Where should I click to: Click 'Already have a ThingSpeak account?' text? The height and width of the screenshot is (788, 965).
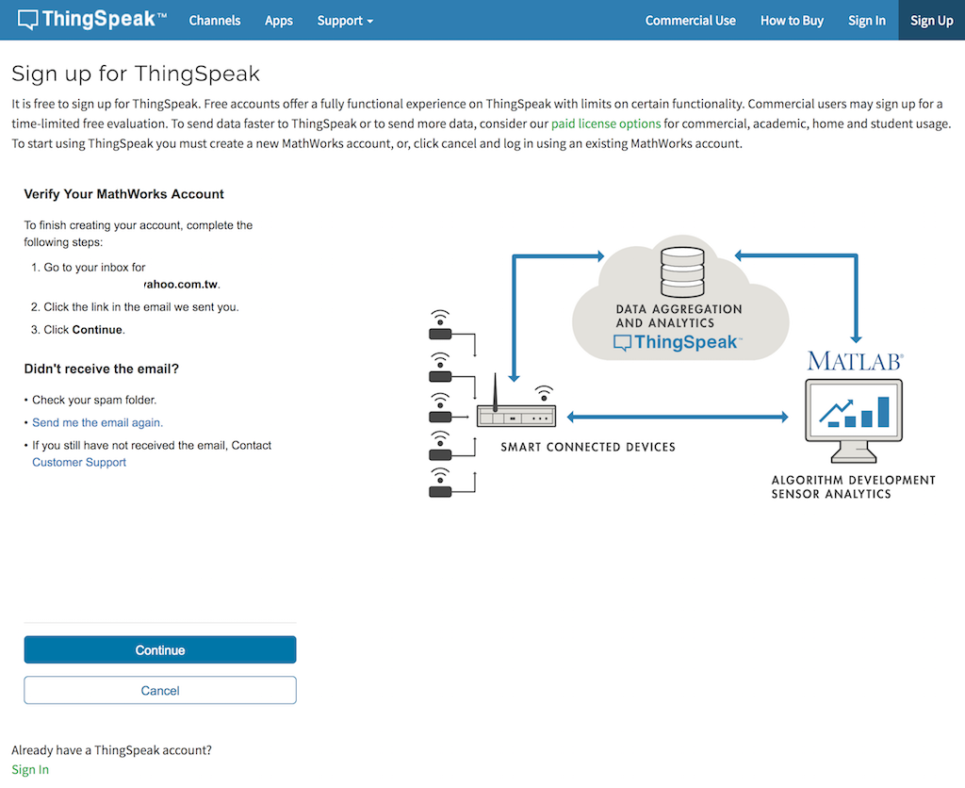pyautogui.click(x=111, y=750)
